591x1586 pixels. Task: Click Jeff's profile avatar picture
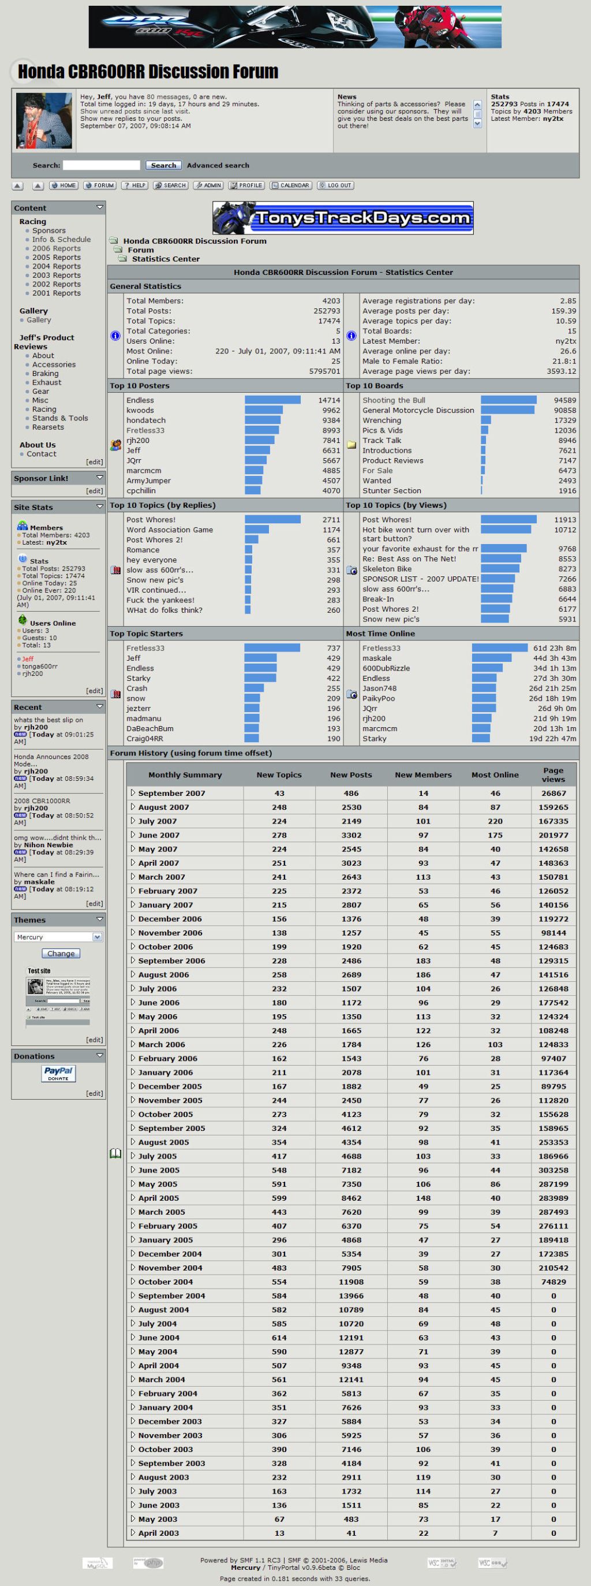[44, 121]
